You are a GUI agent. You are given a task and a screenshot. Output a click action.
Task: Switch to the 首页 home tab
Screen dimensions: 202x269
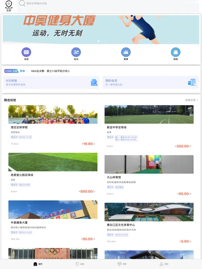38,264
